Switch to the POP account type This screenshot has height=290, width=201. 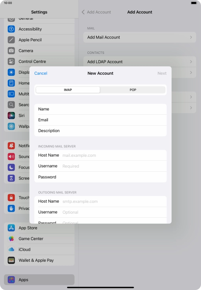(133, 90)
